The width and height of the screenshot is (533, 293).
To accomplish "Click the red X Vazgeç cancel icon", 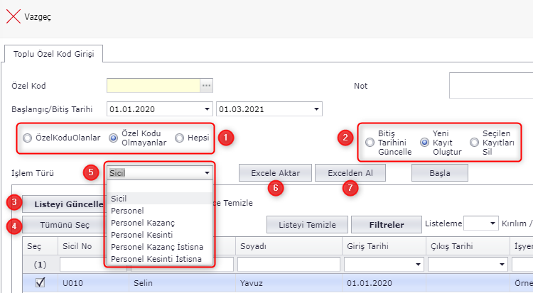I will pyautogui.click(x=14, y=16).
